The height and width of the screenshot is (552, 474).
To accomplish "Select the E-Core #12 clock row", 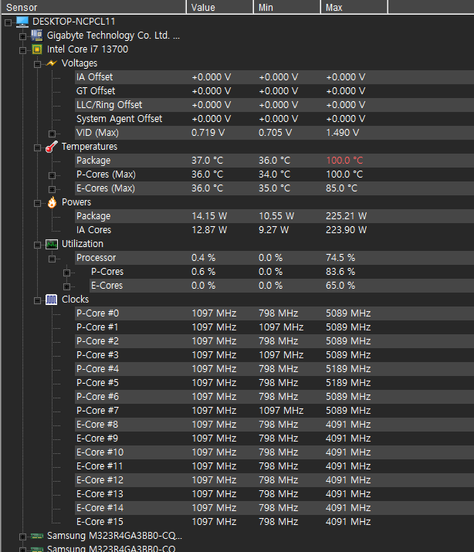I will (274, 480).
